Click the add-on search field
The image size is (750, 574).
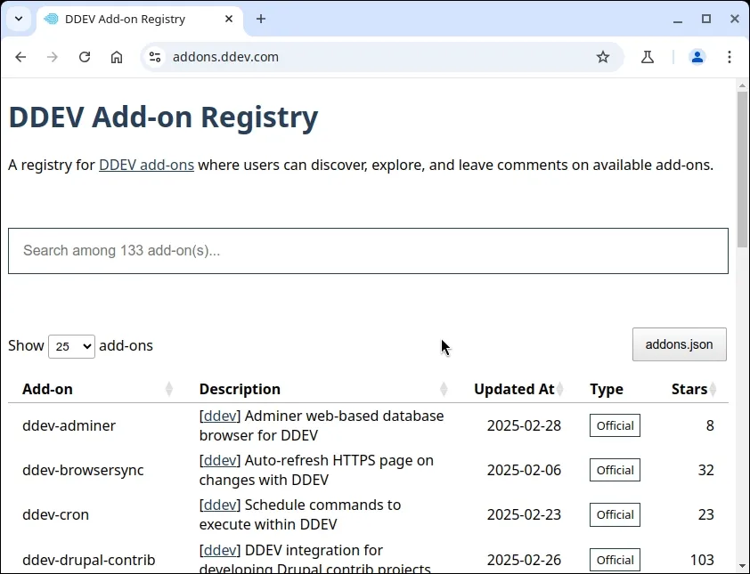click(x=368, y=251)
